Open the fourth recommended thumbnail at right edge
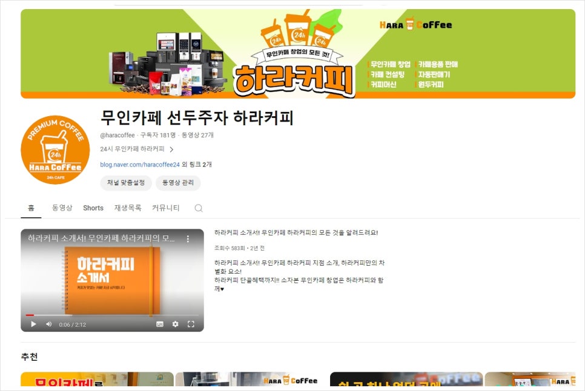 click(530, 379)
